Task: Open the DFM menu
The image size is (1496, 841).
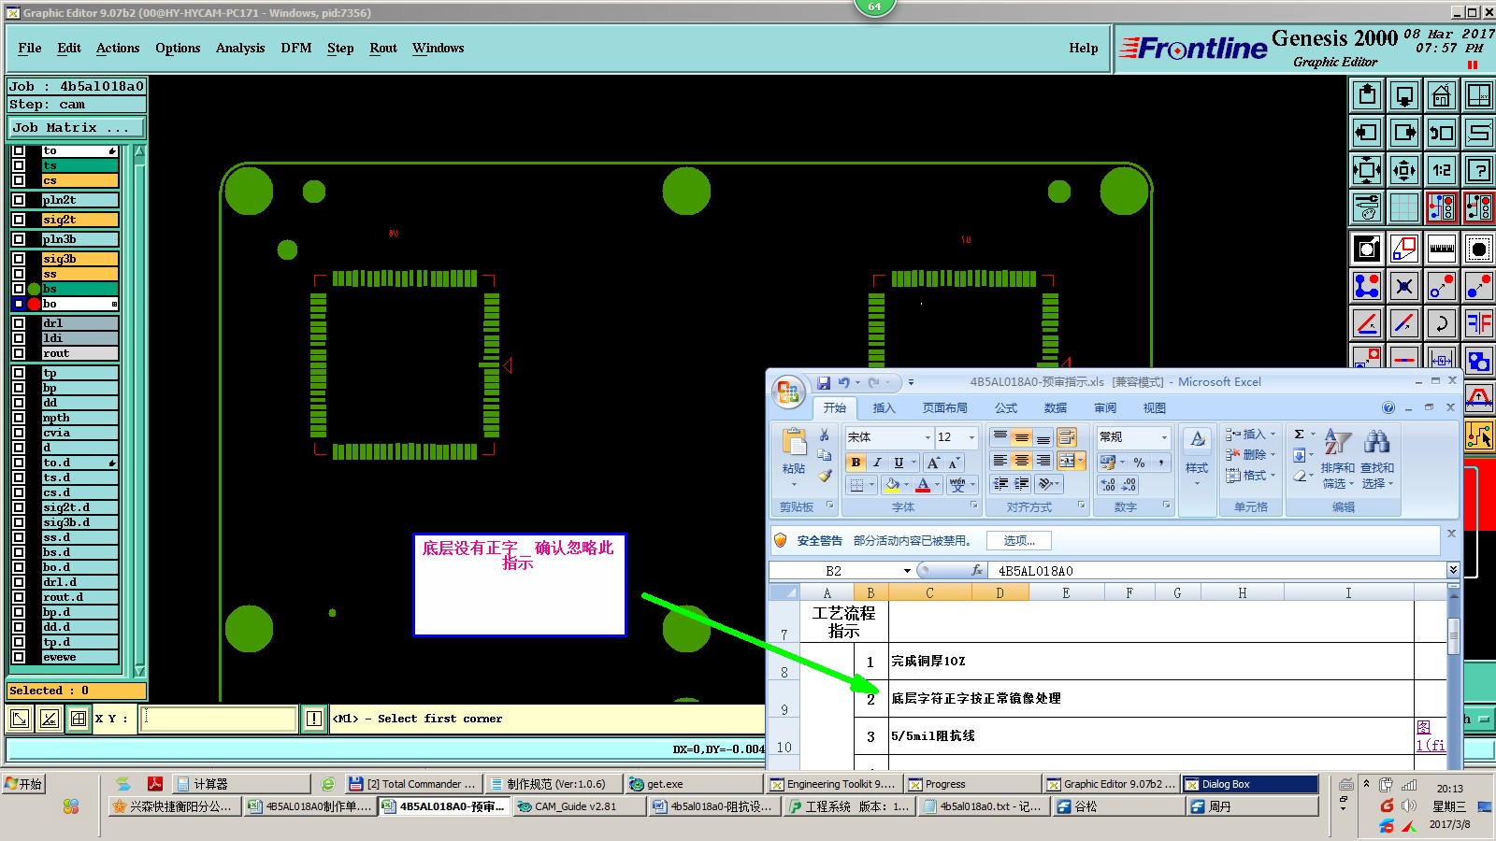Action: [296, 49]
